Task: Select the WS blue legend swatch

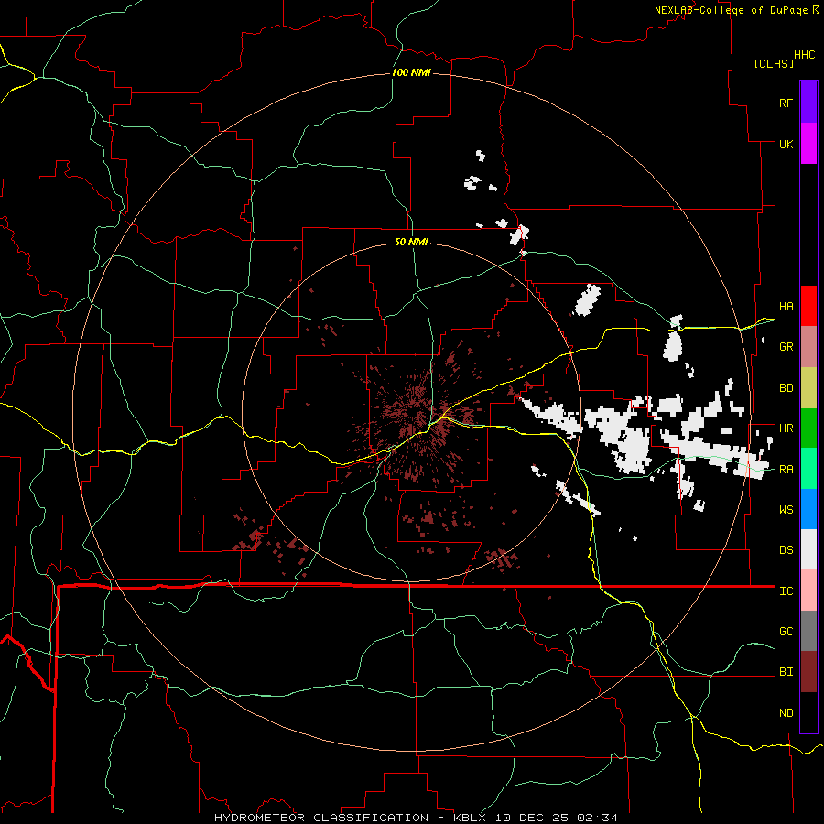Action: pos(808,509)
